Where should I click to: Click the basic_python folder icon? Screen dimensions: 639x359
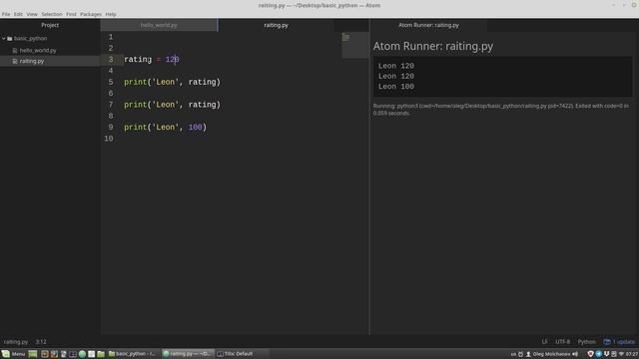9,38
